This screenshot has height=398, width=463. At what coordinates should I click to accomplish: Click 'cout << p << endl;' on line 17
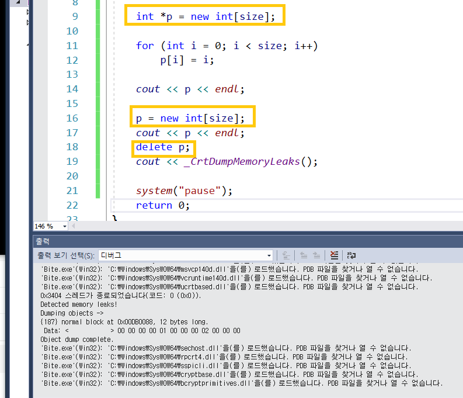pos(190,133)
